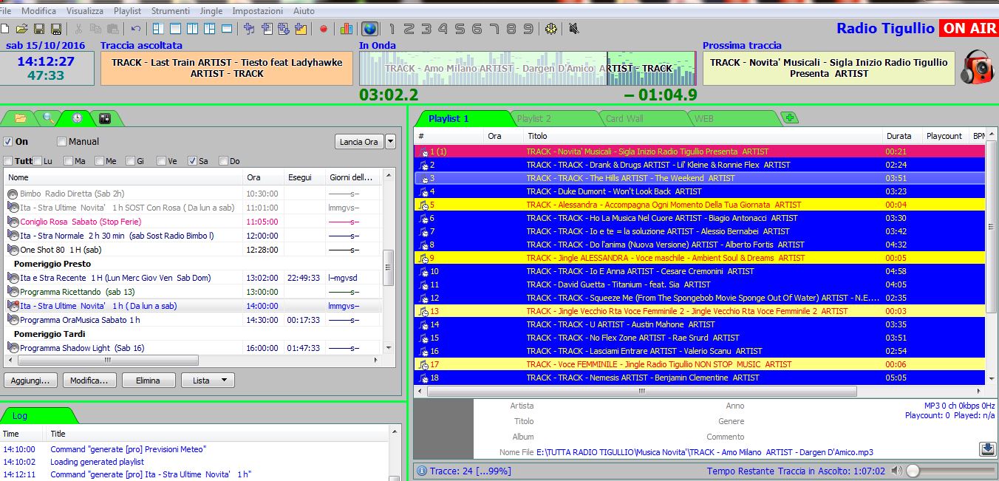Open the magnifier search tab

pyautogui.click(x=48, y=118)
